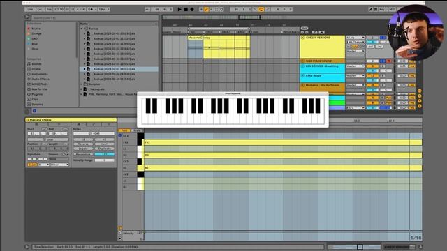The width and height of the screenshot is (447, 251).
Task: Expand the Samples folder in file list
Action: click(82, 84)
